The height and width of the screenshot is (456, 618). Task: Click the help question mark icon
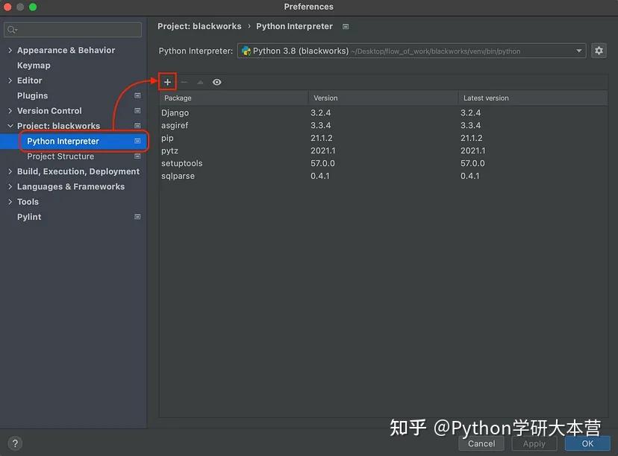click(x=13, y=442)
